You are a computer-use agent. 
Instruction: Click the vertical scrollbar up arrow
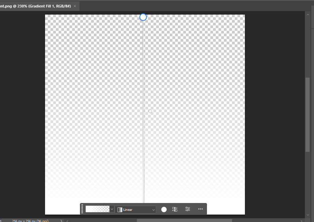(308, 15)
